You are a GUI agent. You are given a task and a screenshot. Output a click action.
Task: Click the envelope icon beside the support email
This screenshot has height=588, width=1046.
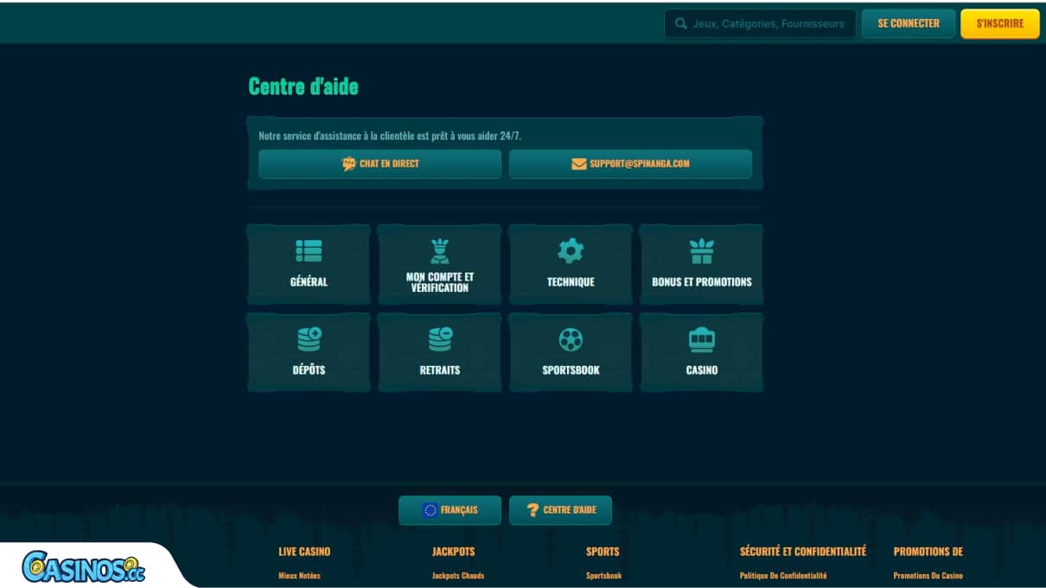(x=579, y=164)
